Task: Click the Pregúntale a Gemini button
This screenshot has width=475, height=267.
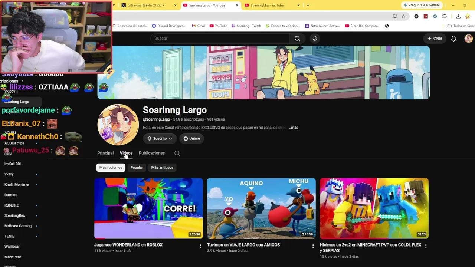Action: tap(422, 5)
